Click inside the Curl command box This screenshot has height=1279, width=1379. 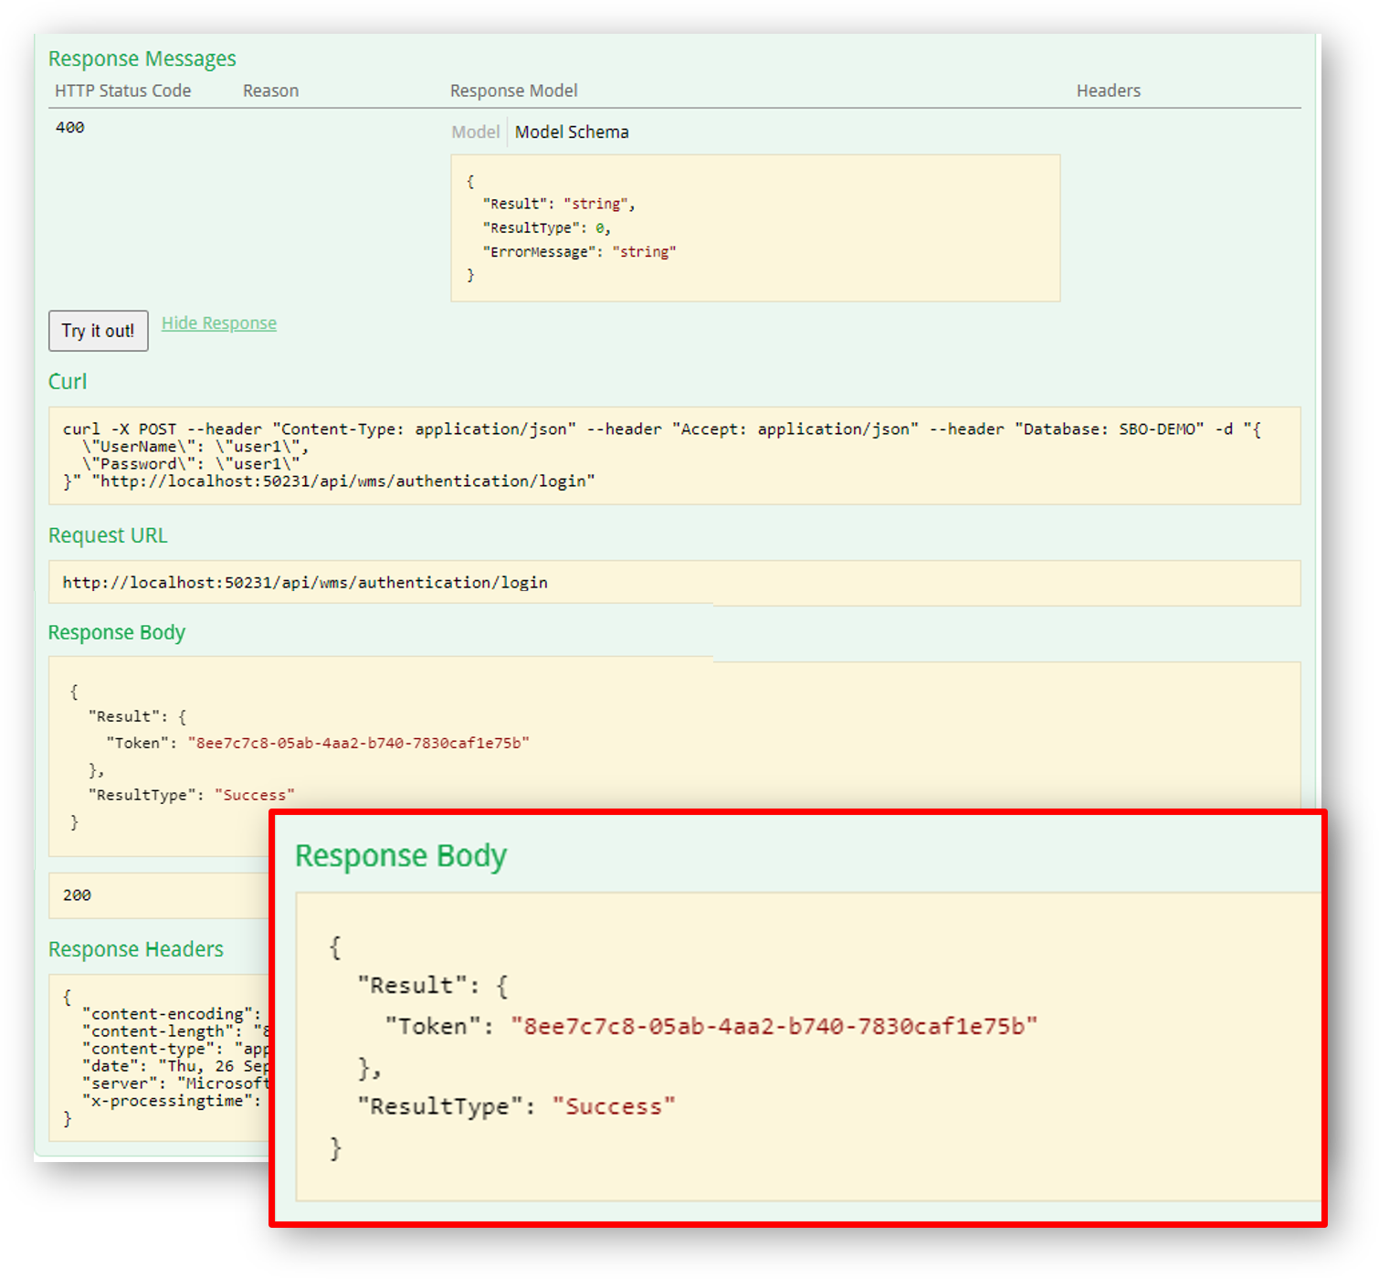pyautogui.click(x=673, y=455)
